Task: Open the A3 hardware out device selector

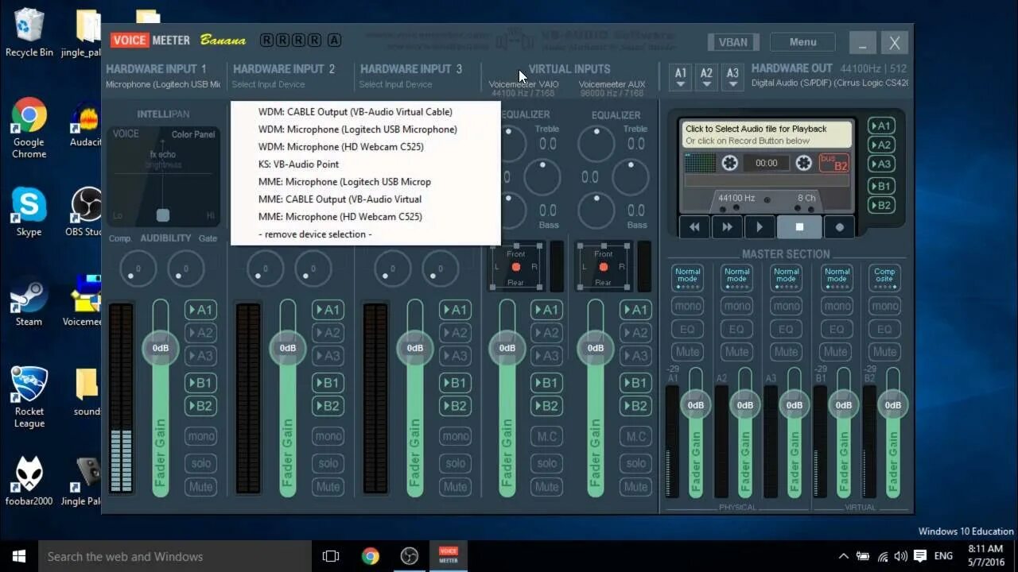Action: pyautogui.click(x=732, y=76)
